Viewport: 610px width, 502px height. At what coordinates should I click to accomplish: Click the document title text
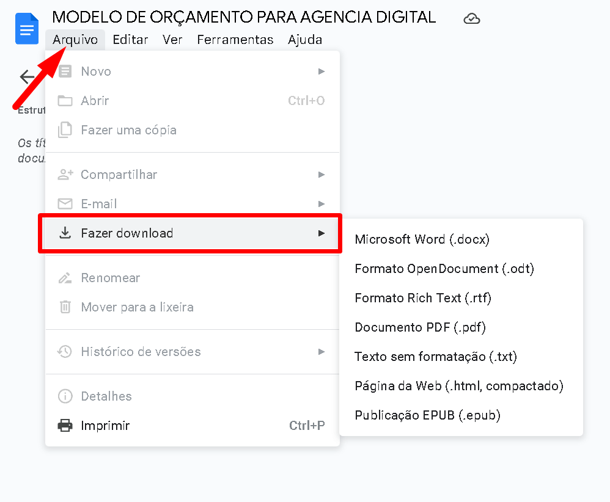tap(244, 17)
